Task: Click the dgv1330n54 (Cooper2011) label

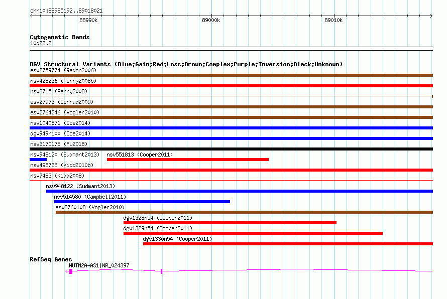Action: pyautogui.click(x=177, y=239)
